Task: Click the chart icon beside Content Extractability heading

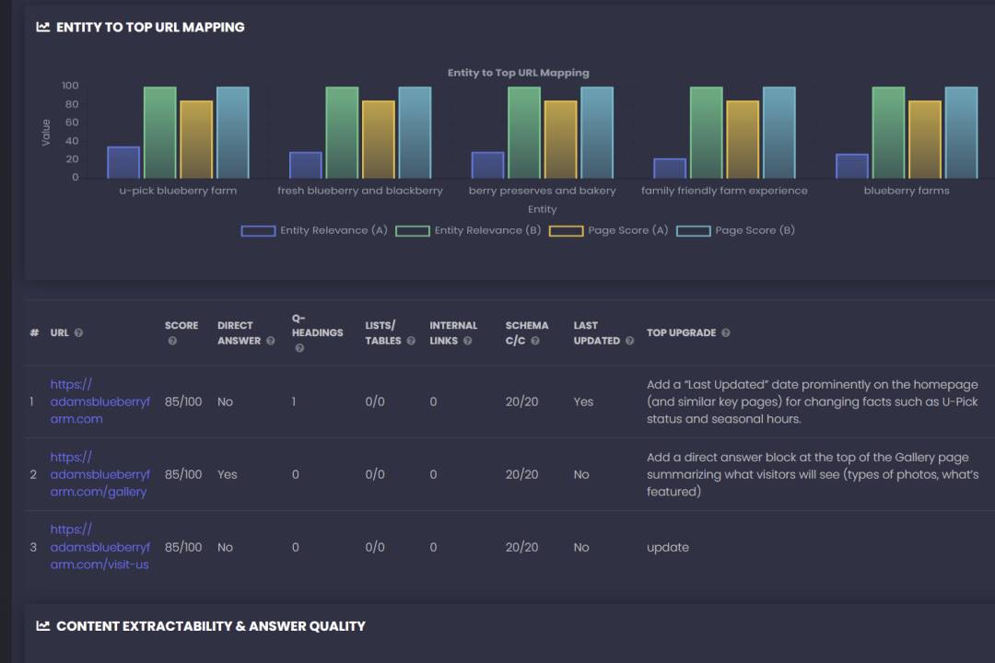Action: tap(42, 625)
